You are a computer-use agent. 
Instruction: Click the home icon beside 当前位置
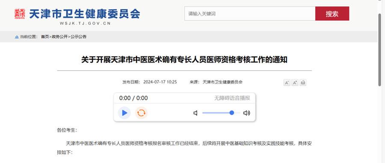17,37
